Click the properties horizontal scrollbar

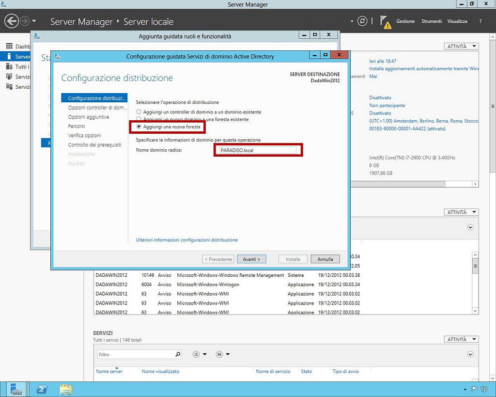pyautogui.click(x=398, y=184)
